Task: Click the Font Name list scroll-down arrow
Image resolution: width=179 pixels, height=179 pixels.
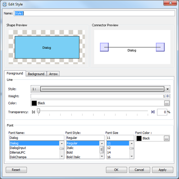Action: [62, 156]
